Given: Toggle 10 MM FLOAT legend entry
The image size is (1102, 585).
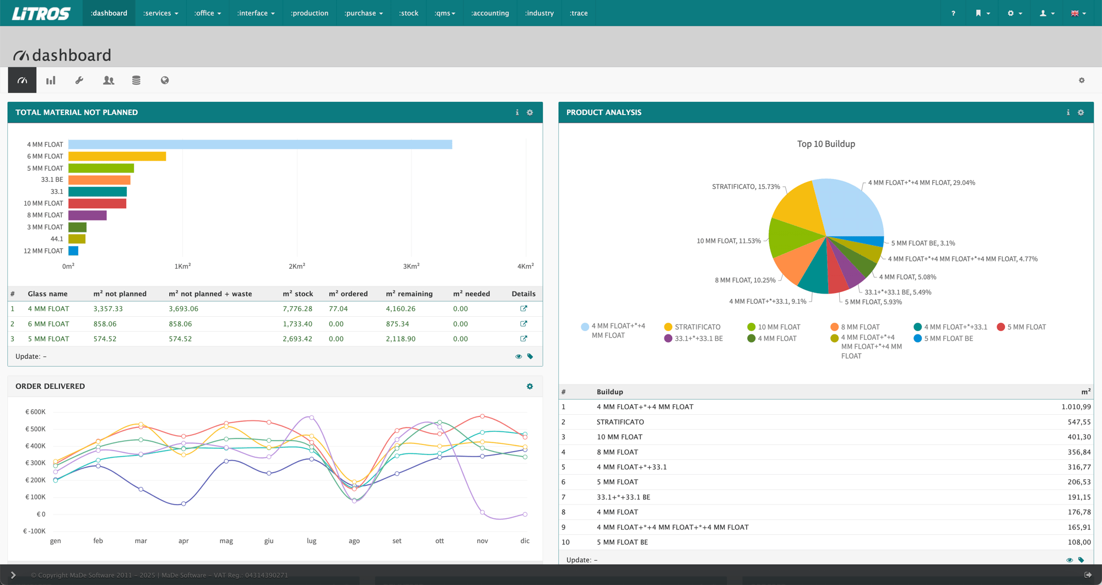Looking at the screenshot, I should (774, 327).
